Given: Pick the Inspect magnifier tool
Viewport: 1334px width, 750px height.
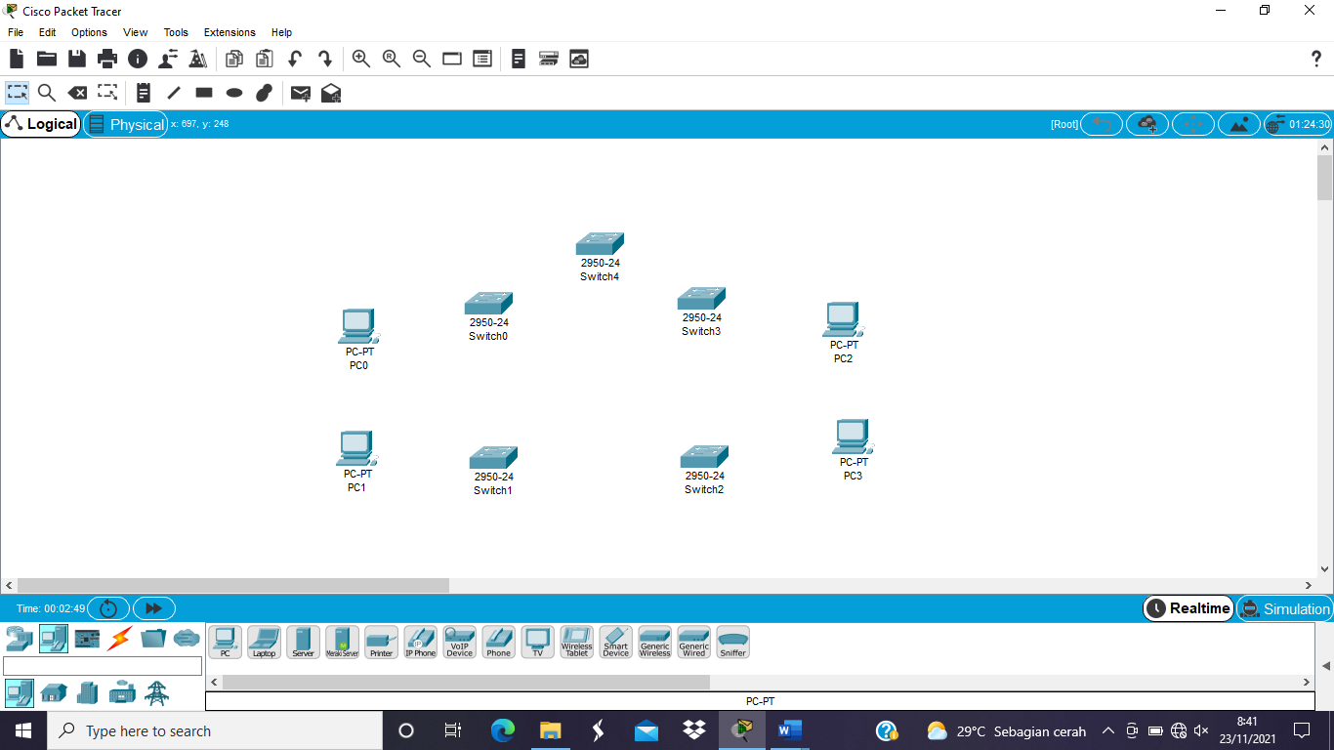Looking at the screenshot, I should 47,93.
